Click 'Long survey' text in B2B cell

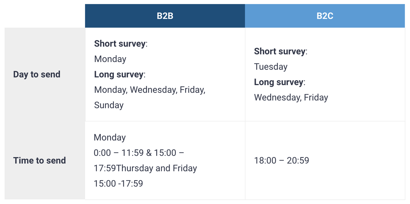[x=119, y=74]
